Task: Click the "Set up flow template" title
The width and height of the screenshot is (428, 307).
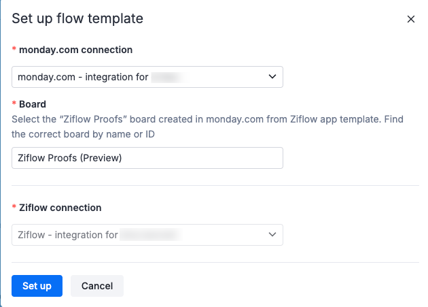Action: 77,19
